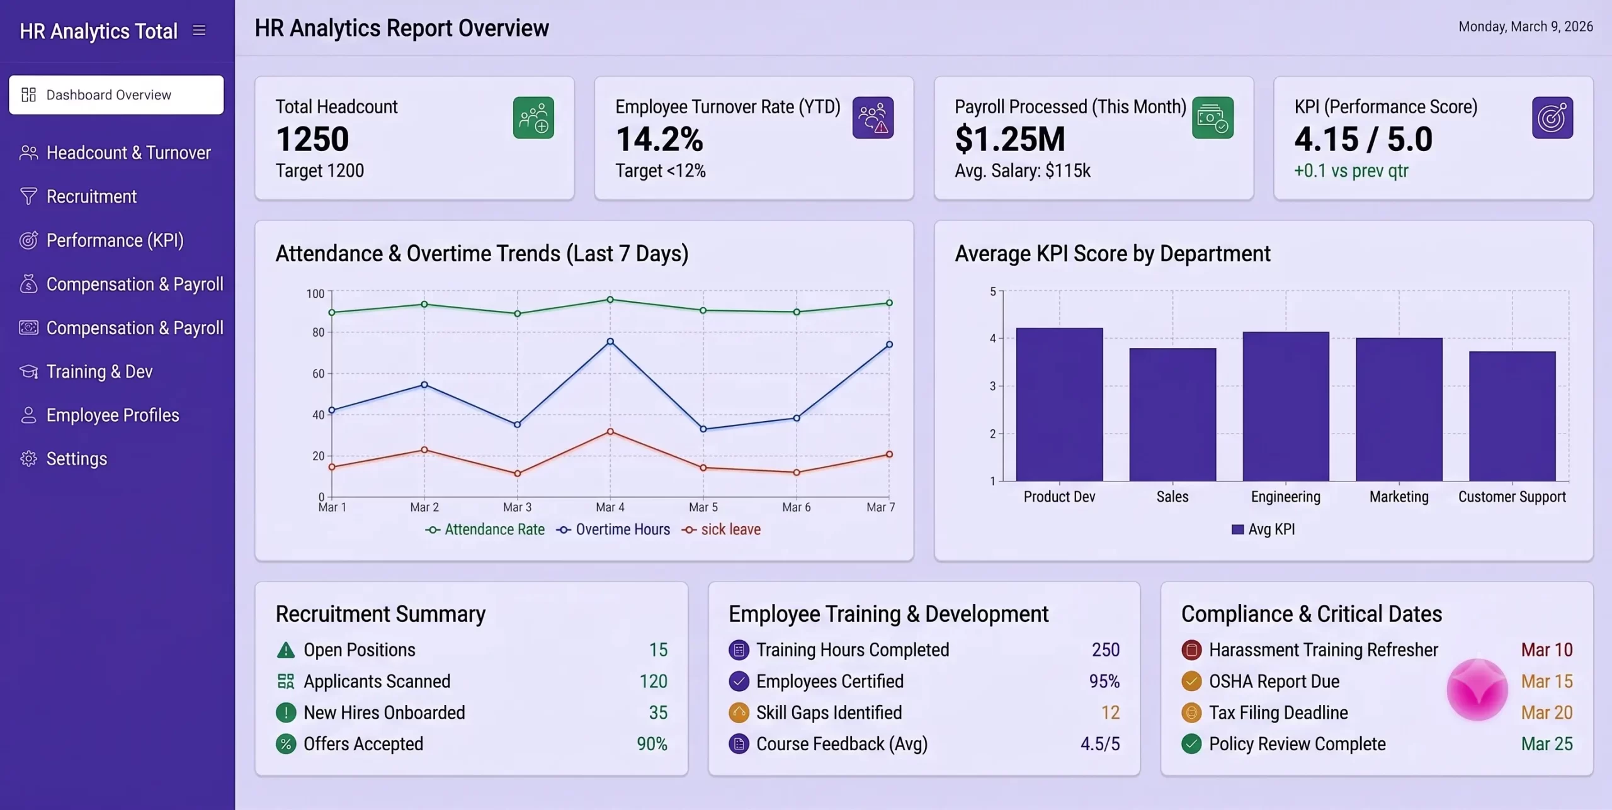Click the Course Feedback document icon
Viewport: 1612px width, 810px height.
(x=739, y=744)
